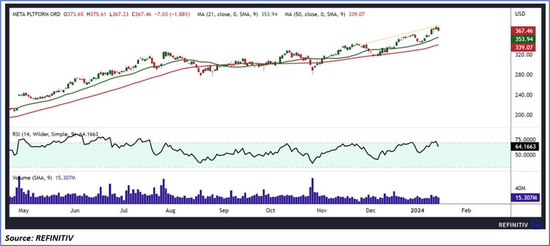The image size is (550, 246).
Task: Click the green 353.94 price tag
Action: coord(524,39)
